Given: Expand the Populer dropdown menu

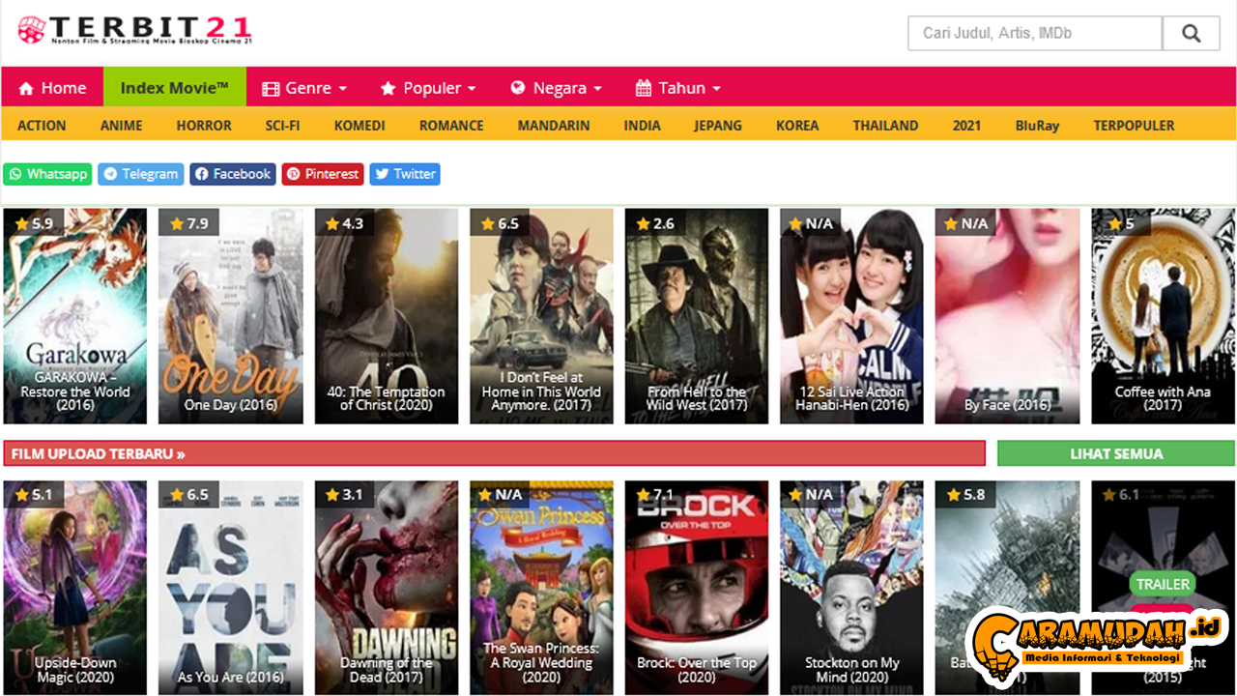Looking at the screenshot, I should pyautogui.click(x=428, y=88).
